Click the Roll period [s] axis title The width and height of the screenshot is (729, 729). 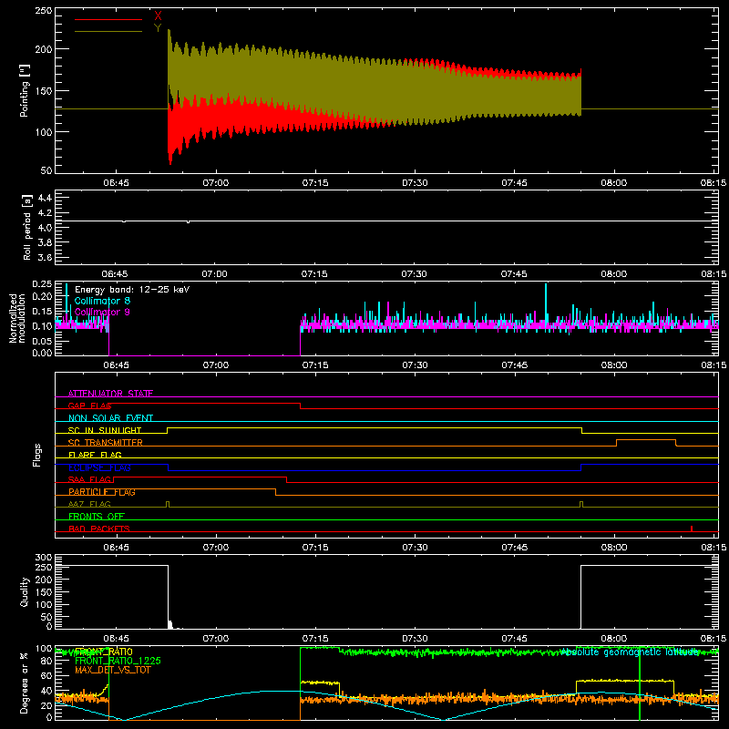[x=26, y=227]
